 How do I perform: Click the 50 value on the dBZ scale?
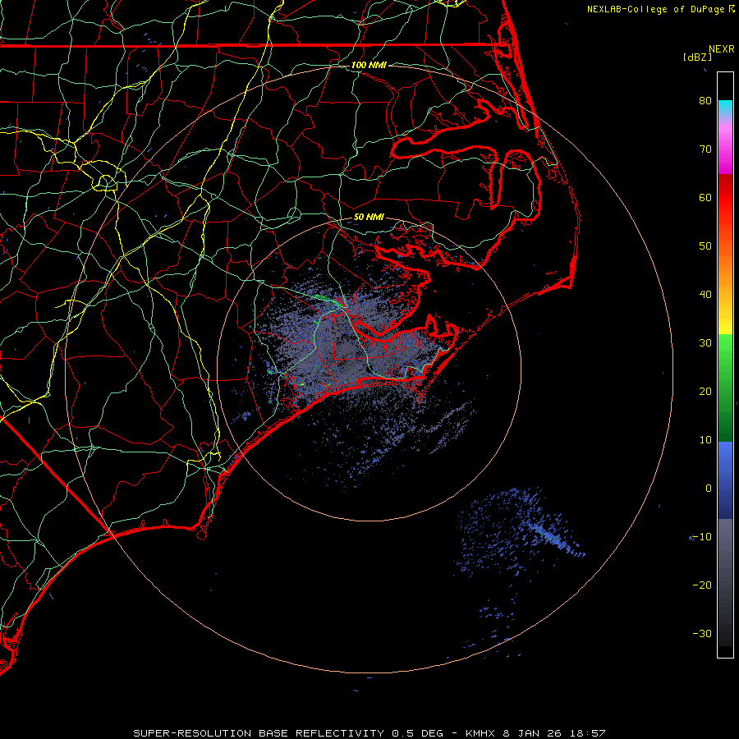click(705, 246)
